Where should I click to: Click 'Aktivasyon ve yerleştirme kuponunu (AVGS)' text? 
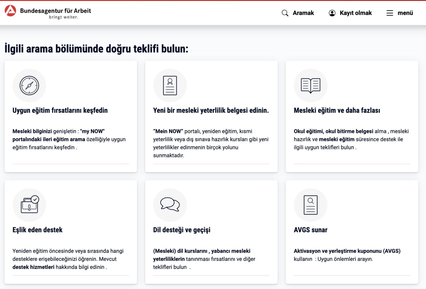click(347, 251)
